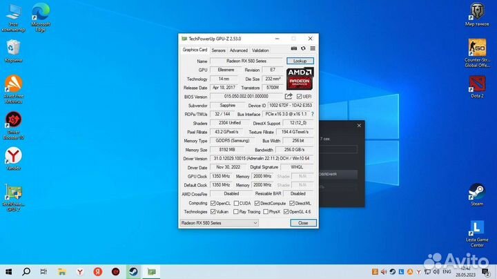Open the Windows Start menu
The width and height of the screenshot is (497, 279).
(x=9, y=271)
